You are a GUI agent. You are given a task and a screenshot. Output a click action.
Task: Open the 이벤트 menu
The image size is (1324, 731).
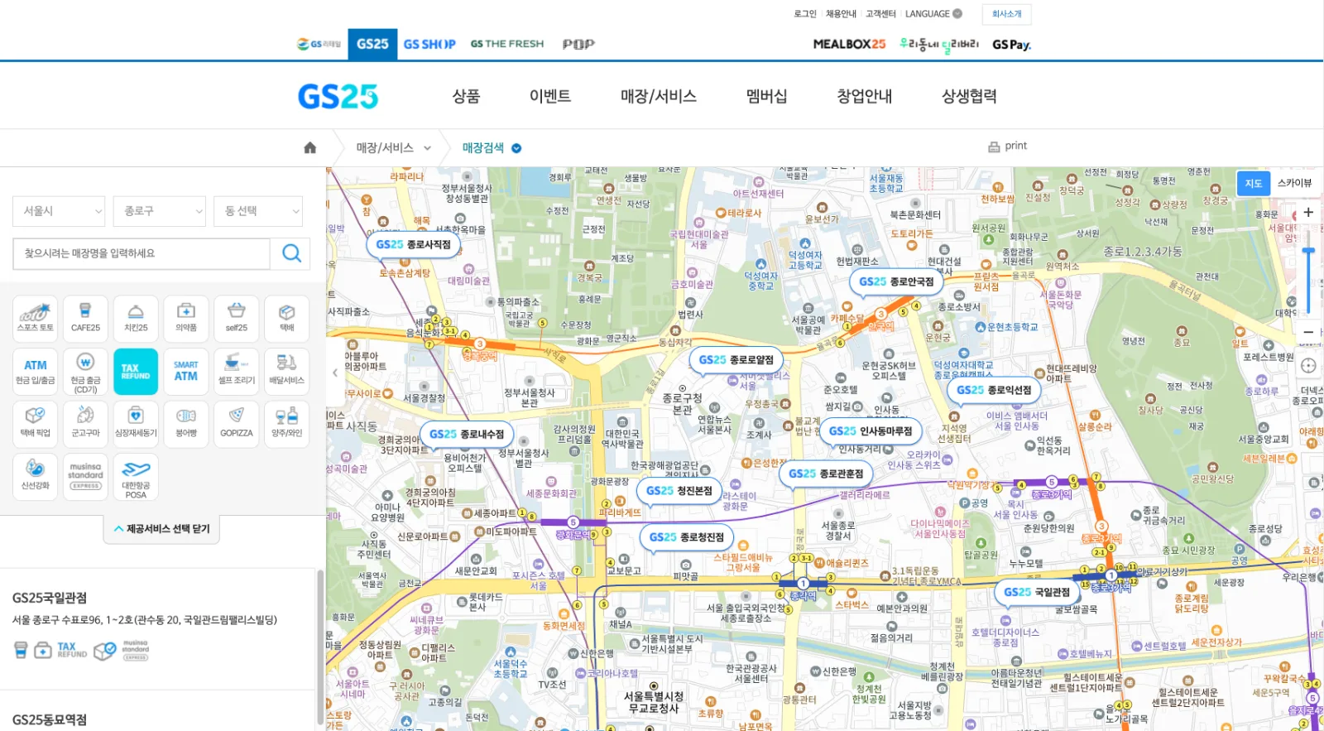(x=550, y=96)
